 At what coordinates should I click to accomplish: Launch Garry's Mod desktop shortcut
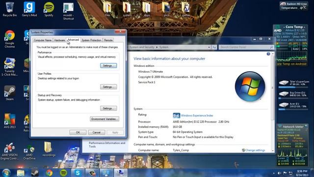(29, 9)
